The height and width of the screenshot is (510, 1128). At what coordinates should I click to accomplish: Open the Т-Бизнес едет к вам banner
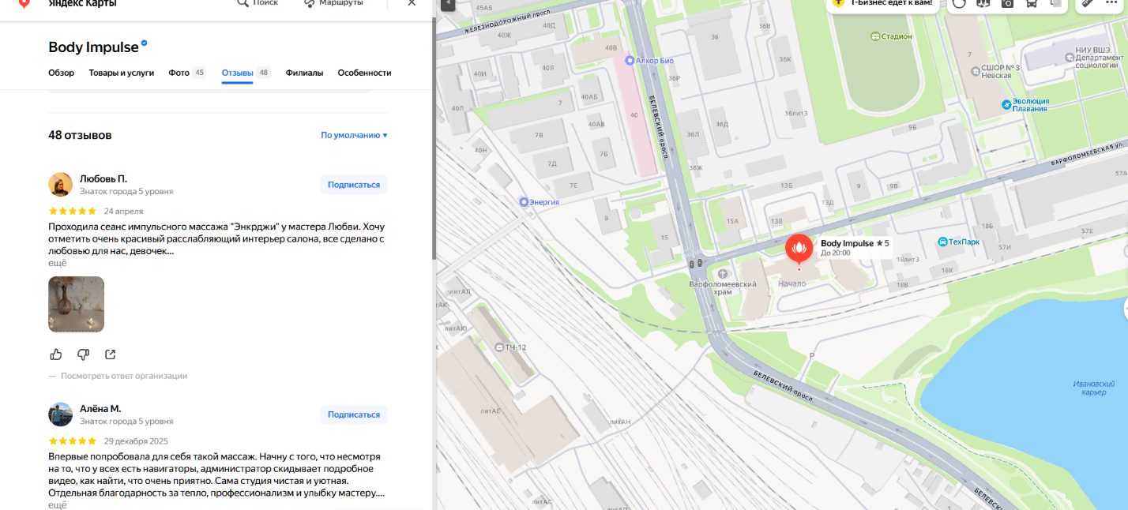point(883,4)
